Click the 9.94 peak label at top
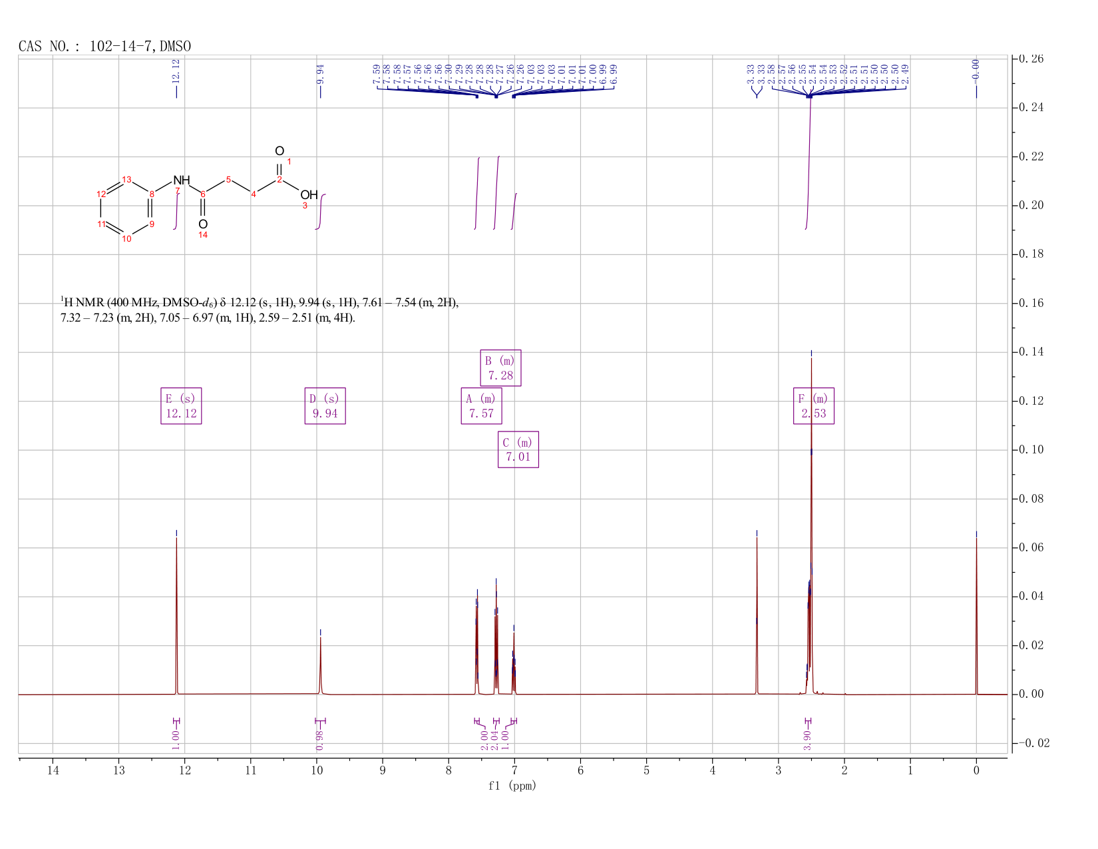This screenshot has width=1098, height=849. coord(320,73)
